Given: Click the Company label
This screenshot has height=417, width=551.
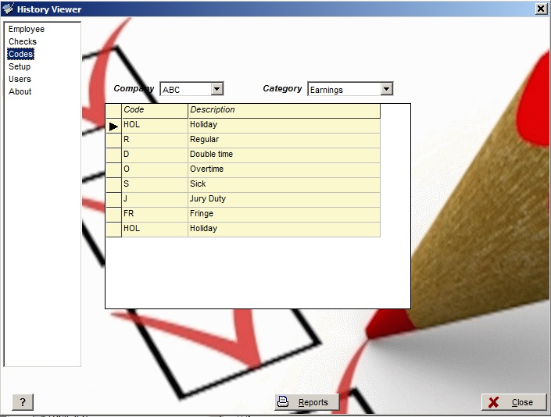Looking at the screenshot, I should [x=134, y=88].
